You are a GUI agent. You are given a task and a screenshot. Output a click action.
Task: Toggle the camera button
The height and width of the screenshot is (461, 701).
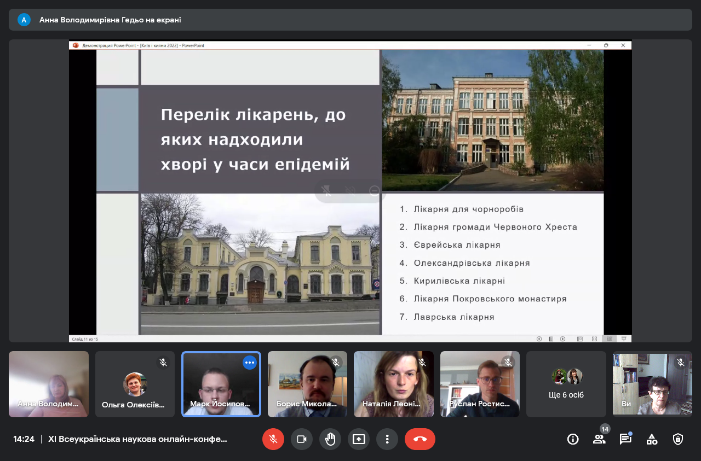pyautogui.click(x=302, y=439)
